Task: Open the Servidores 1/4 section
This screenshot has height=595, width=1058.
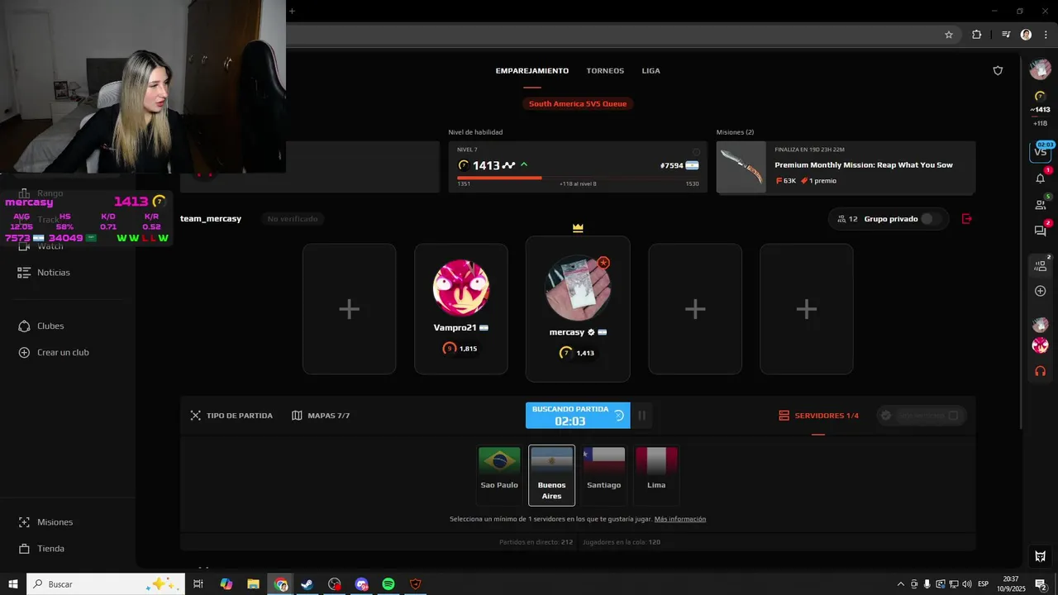Action: pos(818,416)
